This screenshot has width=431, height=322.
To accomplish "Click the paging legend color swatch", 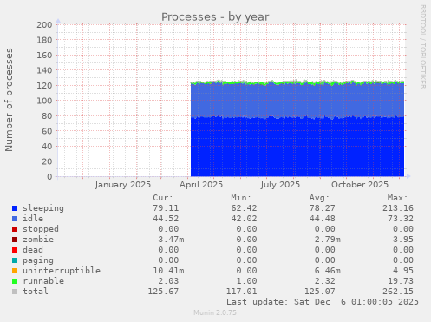I will [x=15, y=260].
